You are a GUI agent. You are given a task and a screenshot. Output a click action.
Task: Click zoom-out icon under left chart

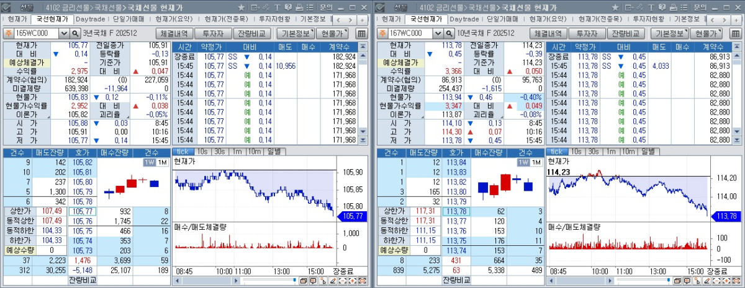342,281
